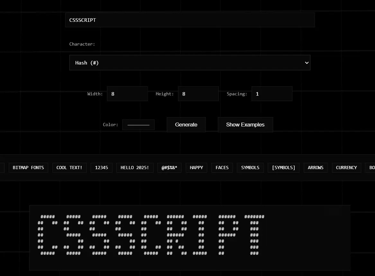Viewport: 375px width, 276px height.
Task: Click the [SYMBOLS] bracketed example
Action: [x=283, y=167]
